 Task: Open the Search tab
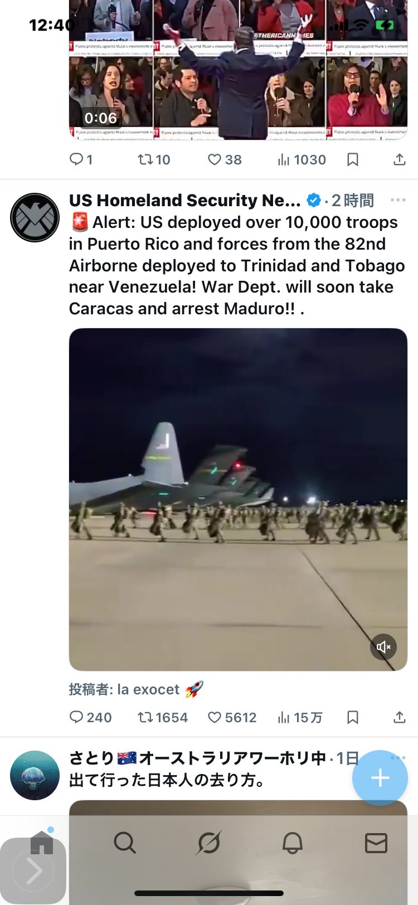point(125,843)
